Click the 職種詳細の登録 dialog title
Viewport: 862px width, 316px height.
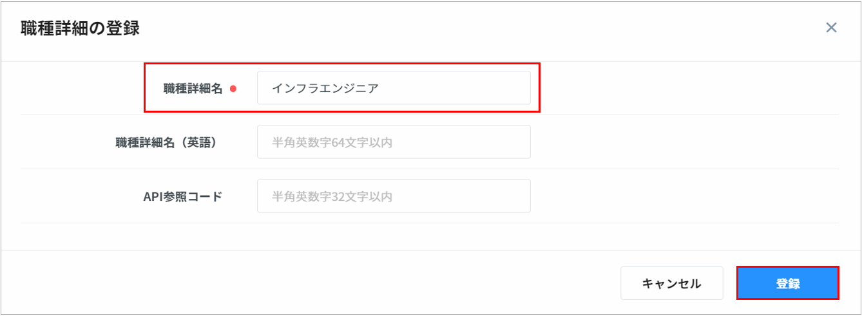pyautogui.click(x=81, y=28)
